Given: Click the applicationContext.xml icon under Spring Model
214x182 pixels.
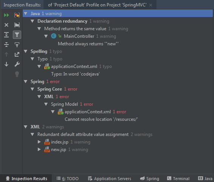Looking at the screenshot, I should click(x=60, y=112).
